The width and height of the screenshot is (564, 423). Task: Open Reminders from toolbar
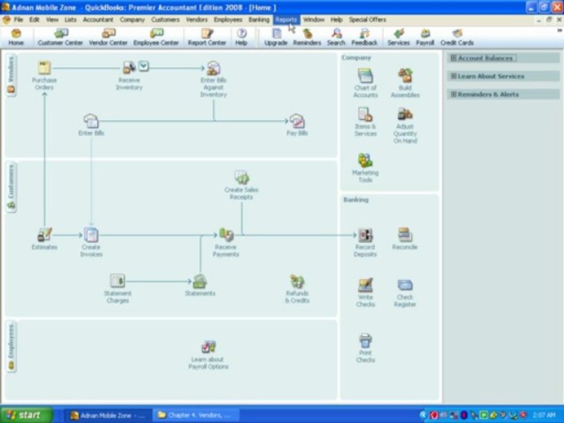coord(307,38)
